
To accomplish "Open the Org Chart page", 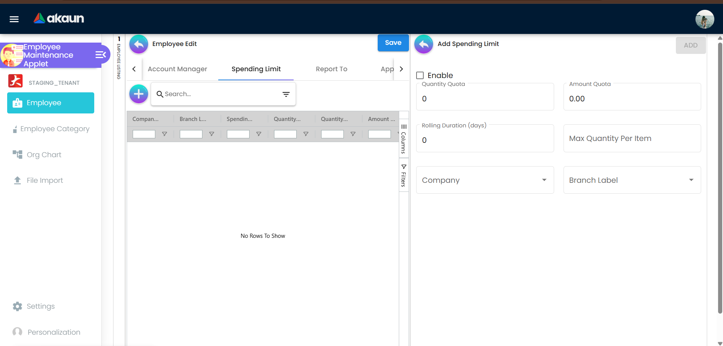I will [44, 155].
